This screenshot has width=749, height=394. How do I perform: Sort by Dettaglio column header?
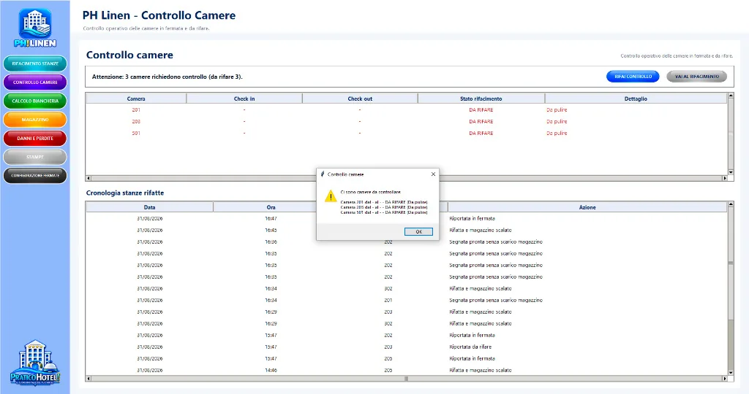pos(636,98)
